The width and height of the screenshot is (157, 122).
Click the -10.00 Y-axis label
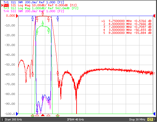(x=10, y=26)
